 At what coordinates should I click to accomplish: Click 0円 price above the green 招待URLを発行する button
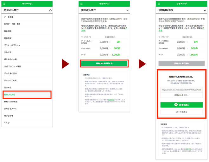coord(118,42)
